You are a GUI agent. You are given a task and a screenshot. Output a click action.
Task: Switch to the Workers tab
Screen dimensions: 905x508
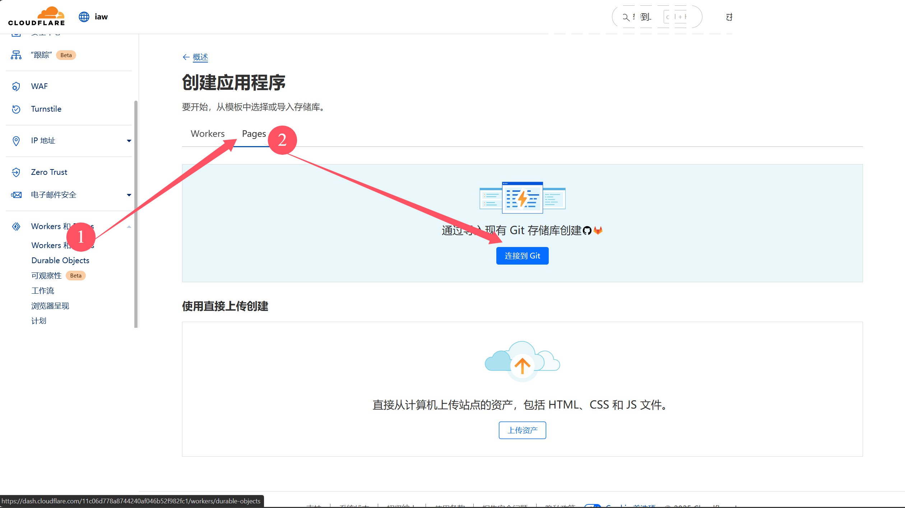[x=208, y=134]
